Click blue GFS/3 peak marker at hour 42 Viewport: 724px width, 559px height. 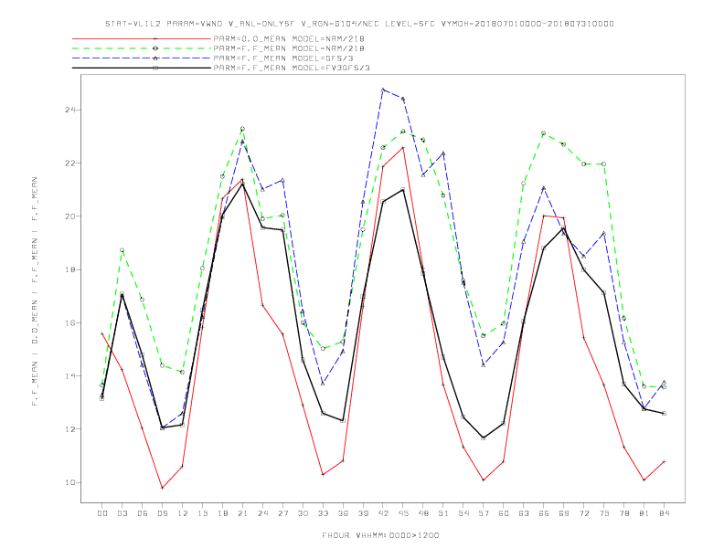383,90
